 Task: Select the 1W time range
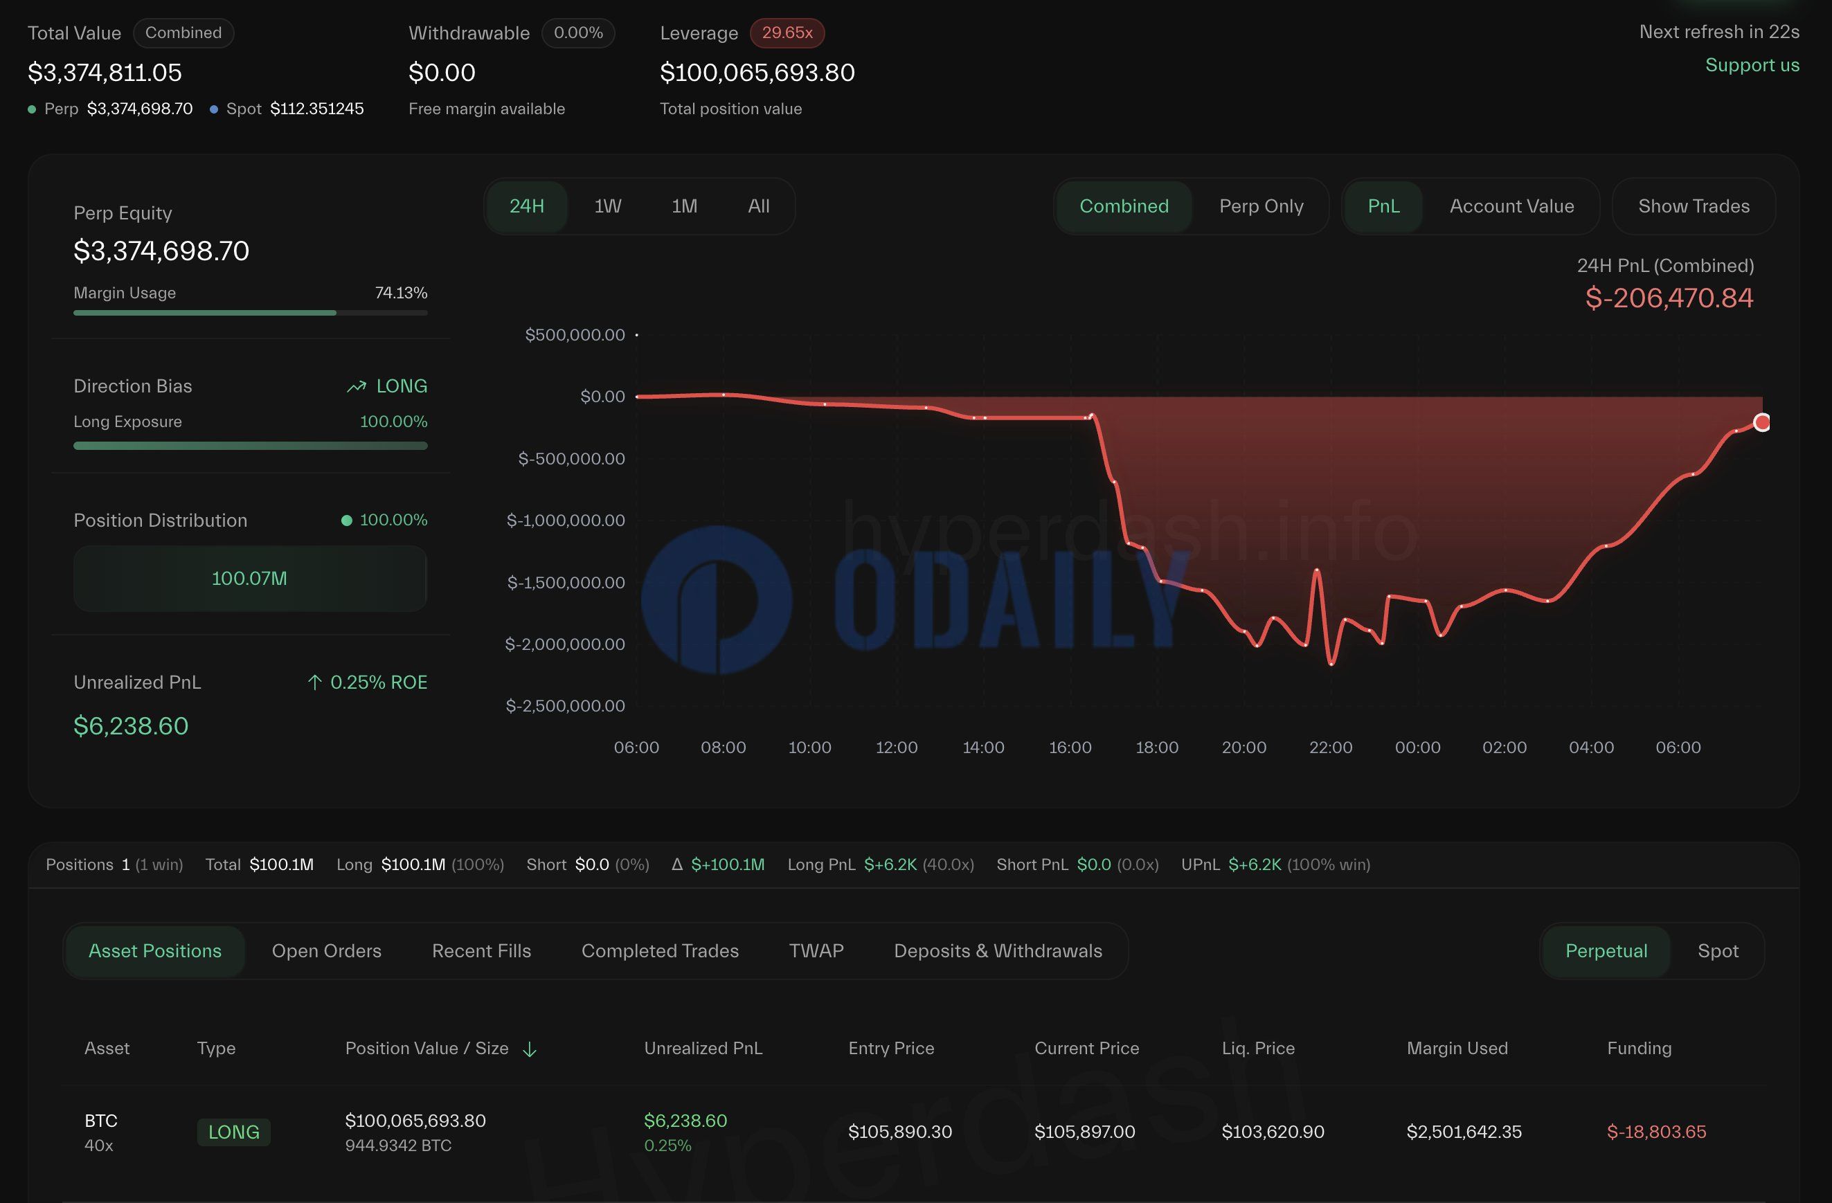(x=607, y=206)
